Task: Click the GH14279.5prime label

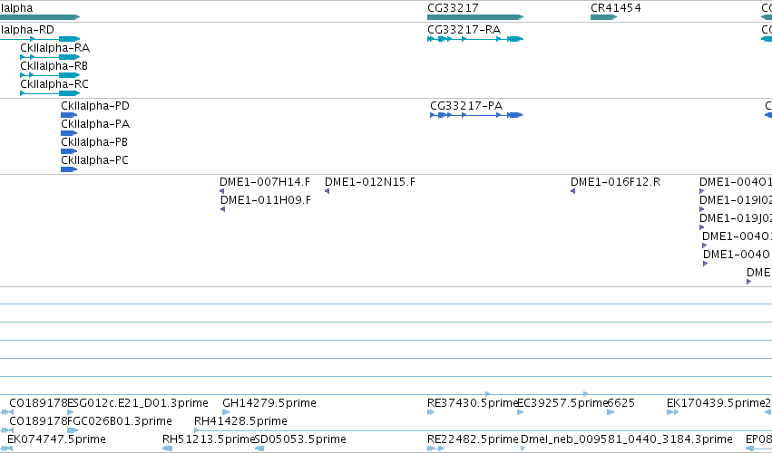Action: pyautogui.click(x=269, y=403)
